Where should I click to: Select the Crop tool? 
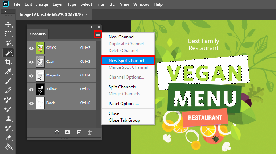click(x=8, y=62)
